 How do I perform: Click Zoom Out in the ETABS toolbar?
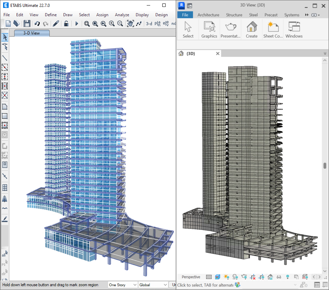coord(120,23)
